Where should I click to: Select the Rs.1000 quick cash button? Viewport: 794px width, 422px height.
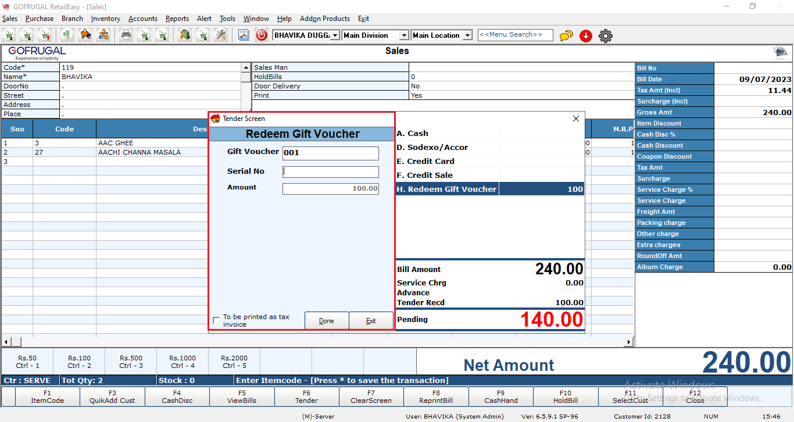183,362
